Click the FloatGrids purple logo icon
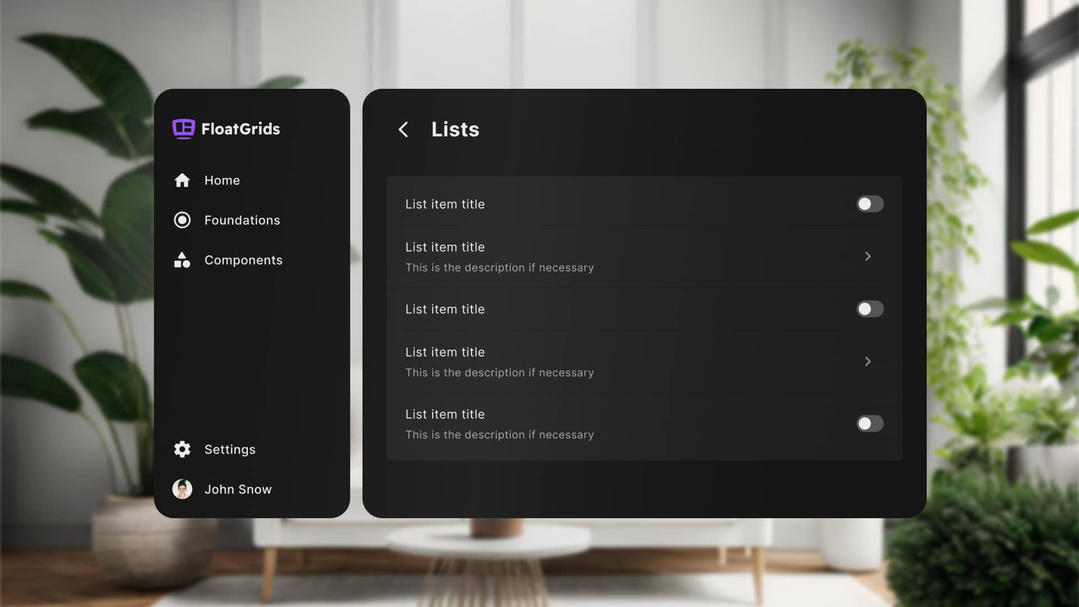1079x607 pixels. tap(183, 129)
